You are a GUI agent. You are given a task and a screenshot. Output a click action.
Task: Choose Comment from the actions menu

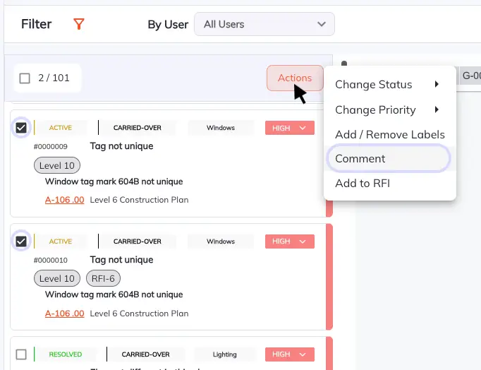point(389,158)
